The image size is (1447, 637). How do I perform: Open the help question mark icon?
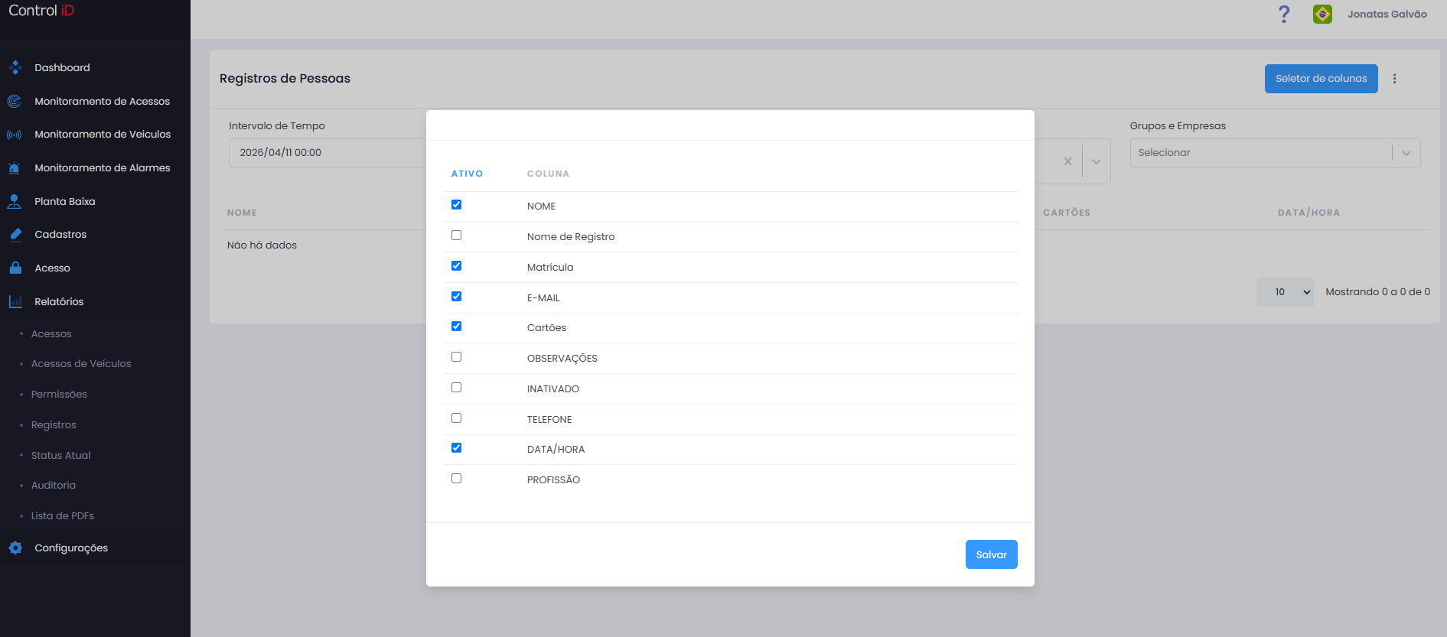point(1284,14)
